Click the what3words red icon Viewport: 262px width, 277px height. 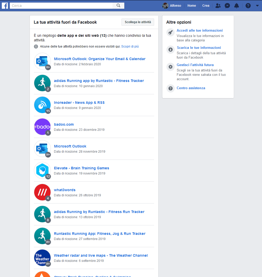tap(42, 192)
